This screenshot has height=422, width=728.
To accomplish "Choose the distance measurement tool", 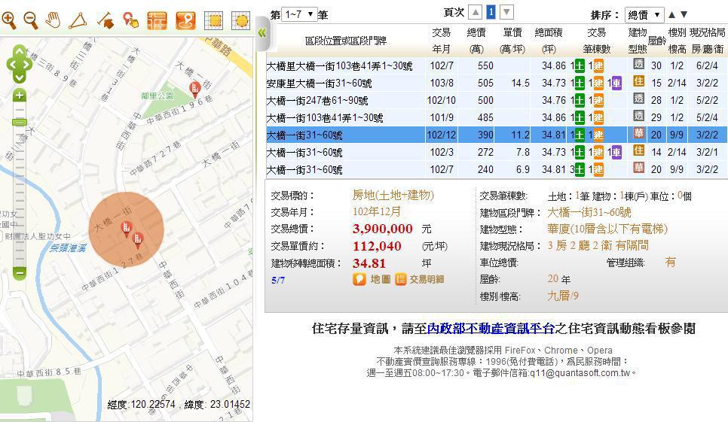I will (x=105, y=20).
